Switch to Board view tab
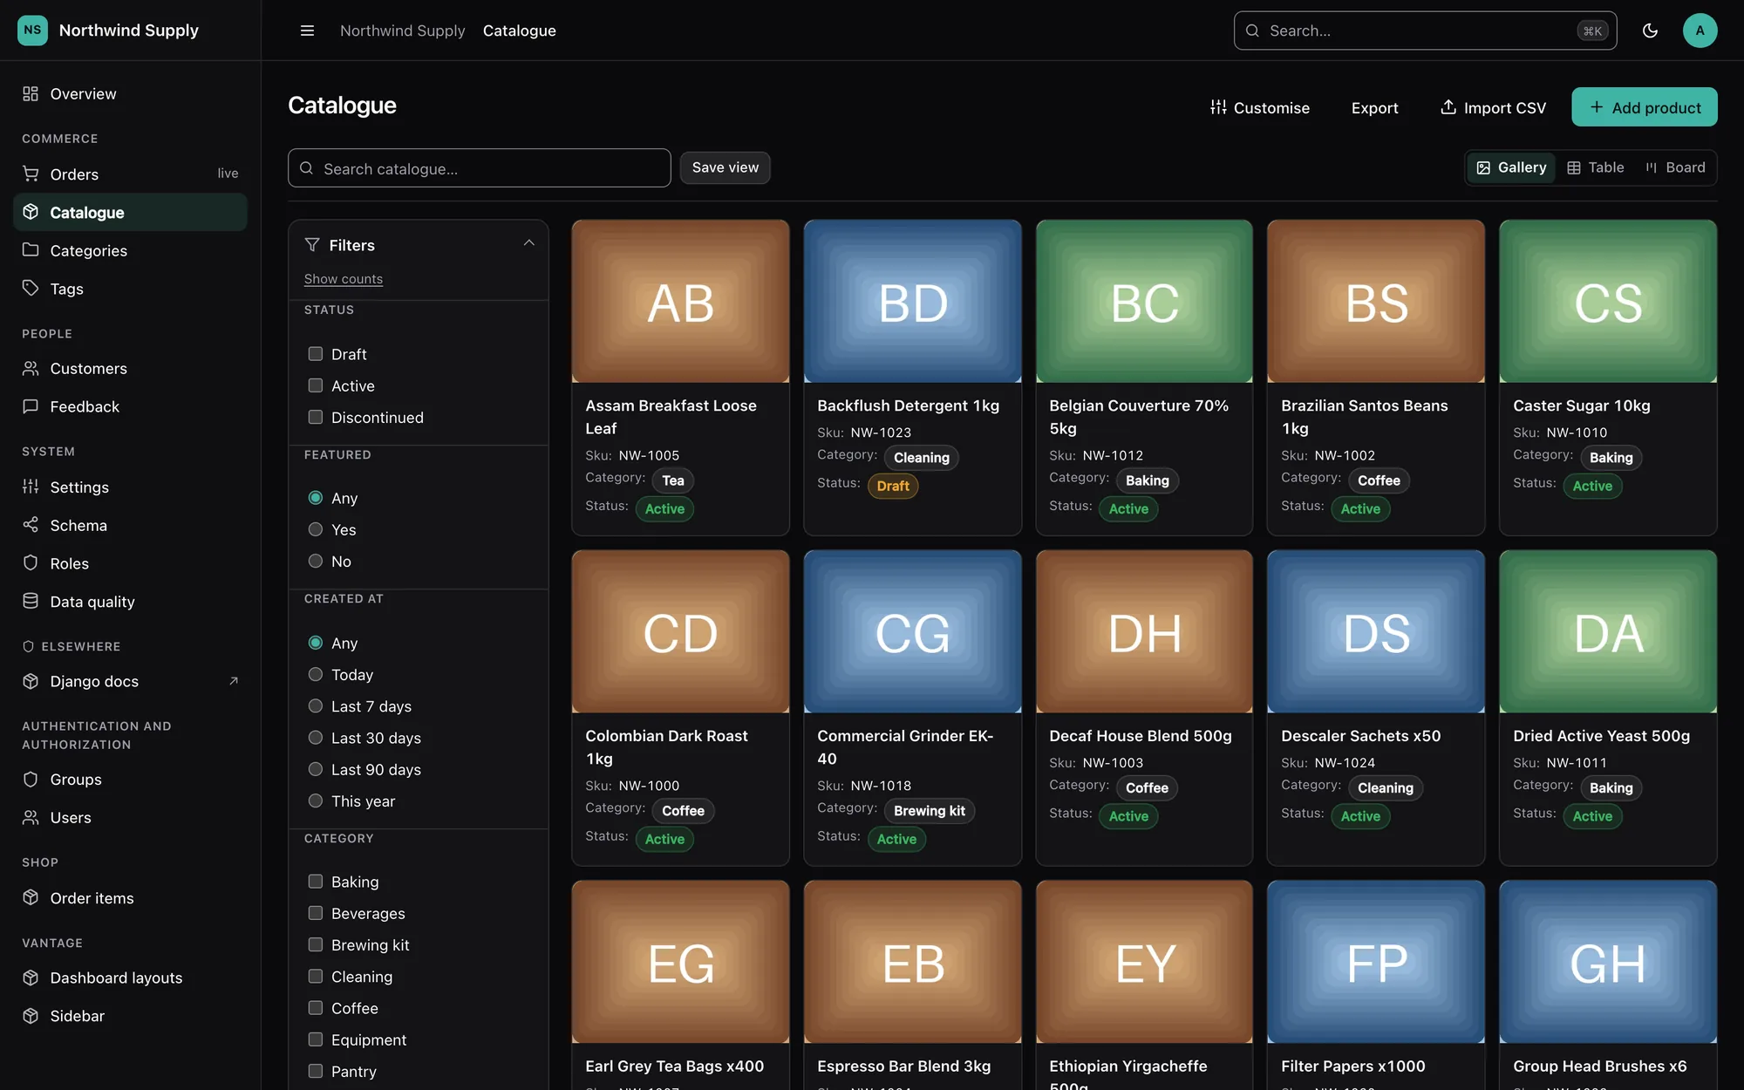 (x=1675, y=167)
